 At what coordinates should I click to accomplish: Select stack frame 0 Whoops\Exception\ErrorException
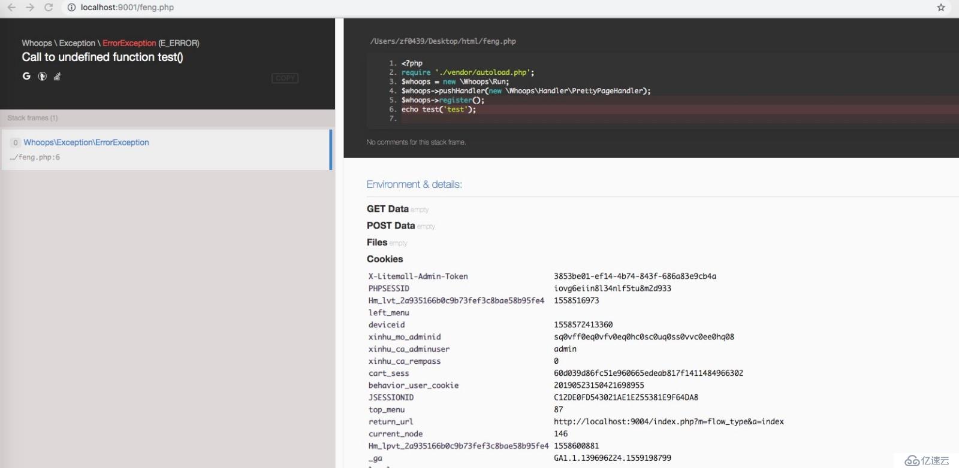167,150
